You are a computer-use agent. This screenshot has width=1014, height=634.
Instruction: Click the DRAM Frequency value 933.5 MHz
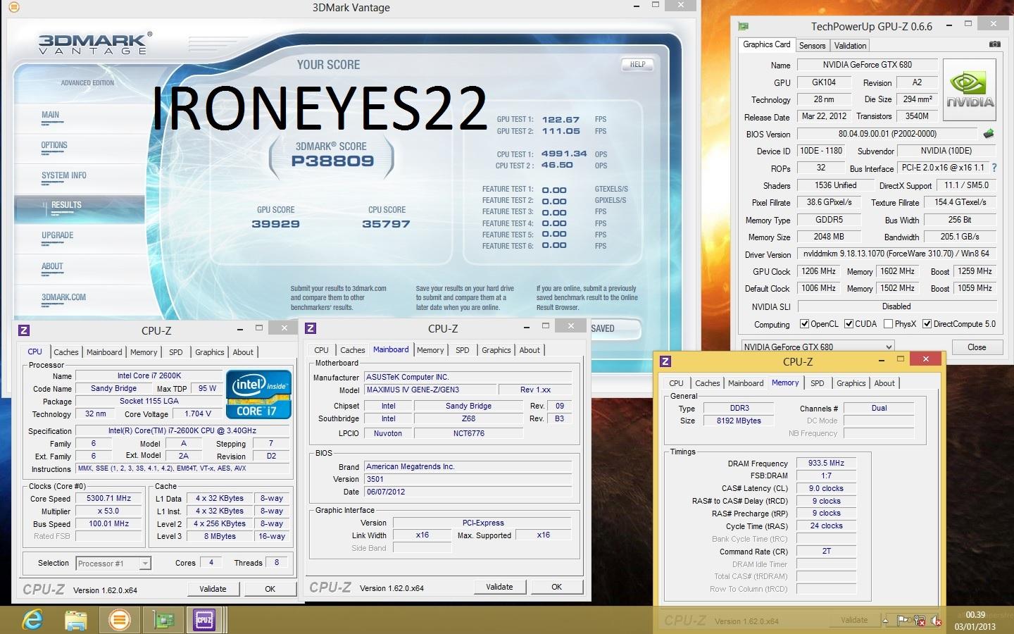(x=826, y=463)
